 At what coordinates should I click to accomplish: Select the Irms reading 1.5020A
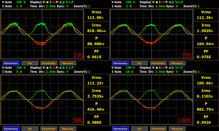point(205,31)
